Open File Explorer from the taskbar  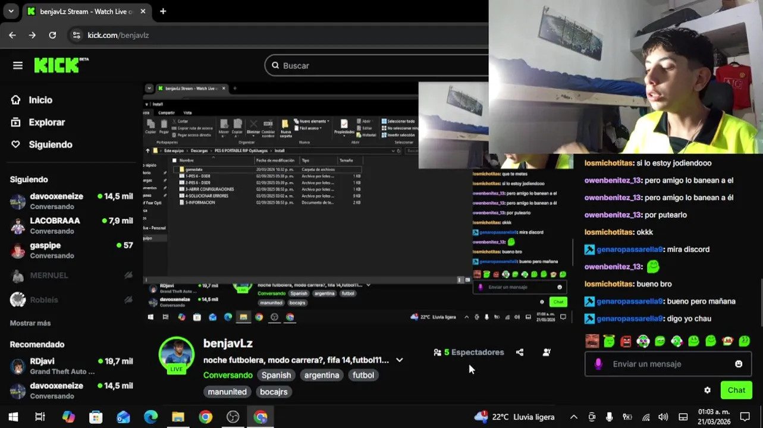(x=178, y=417)
